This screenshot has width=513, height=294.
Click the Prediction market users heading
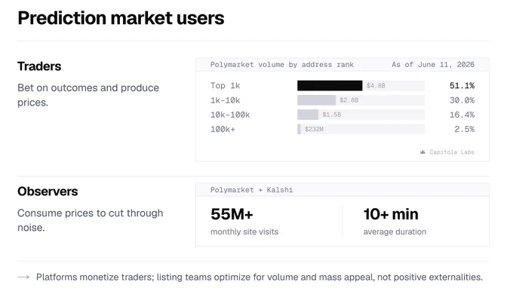point(121,18)
